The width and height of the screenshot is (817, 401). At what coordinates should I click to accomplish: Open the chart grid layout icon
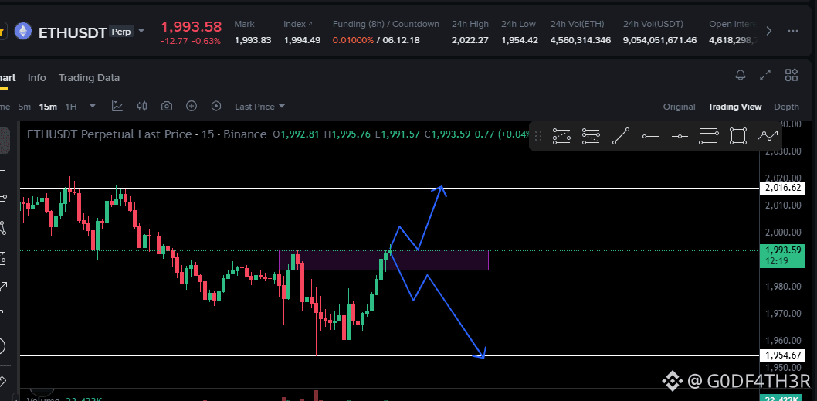pos(791,75)
